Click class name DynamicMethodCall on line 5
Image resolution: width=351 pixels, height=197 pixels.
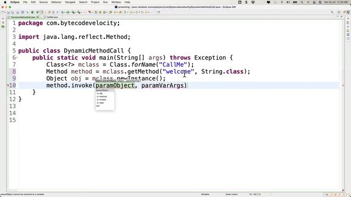[94, 51]
